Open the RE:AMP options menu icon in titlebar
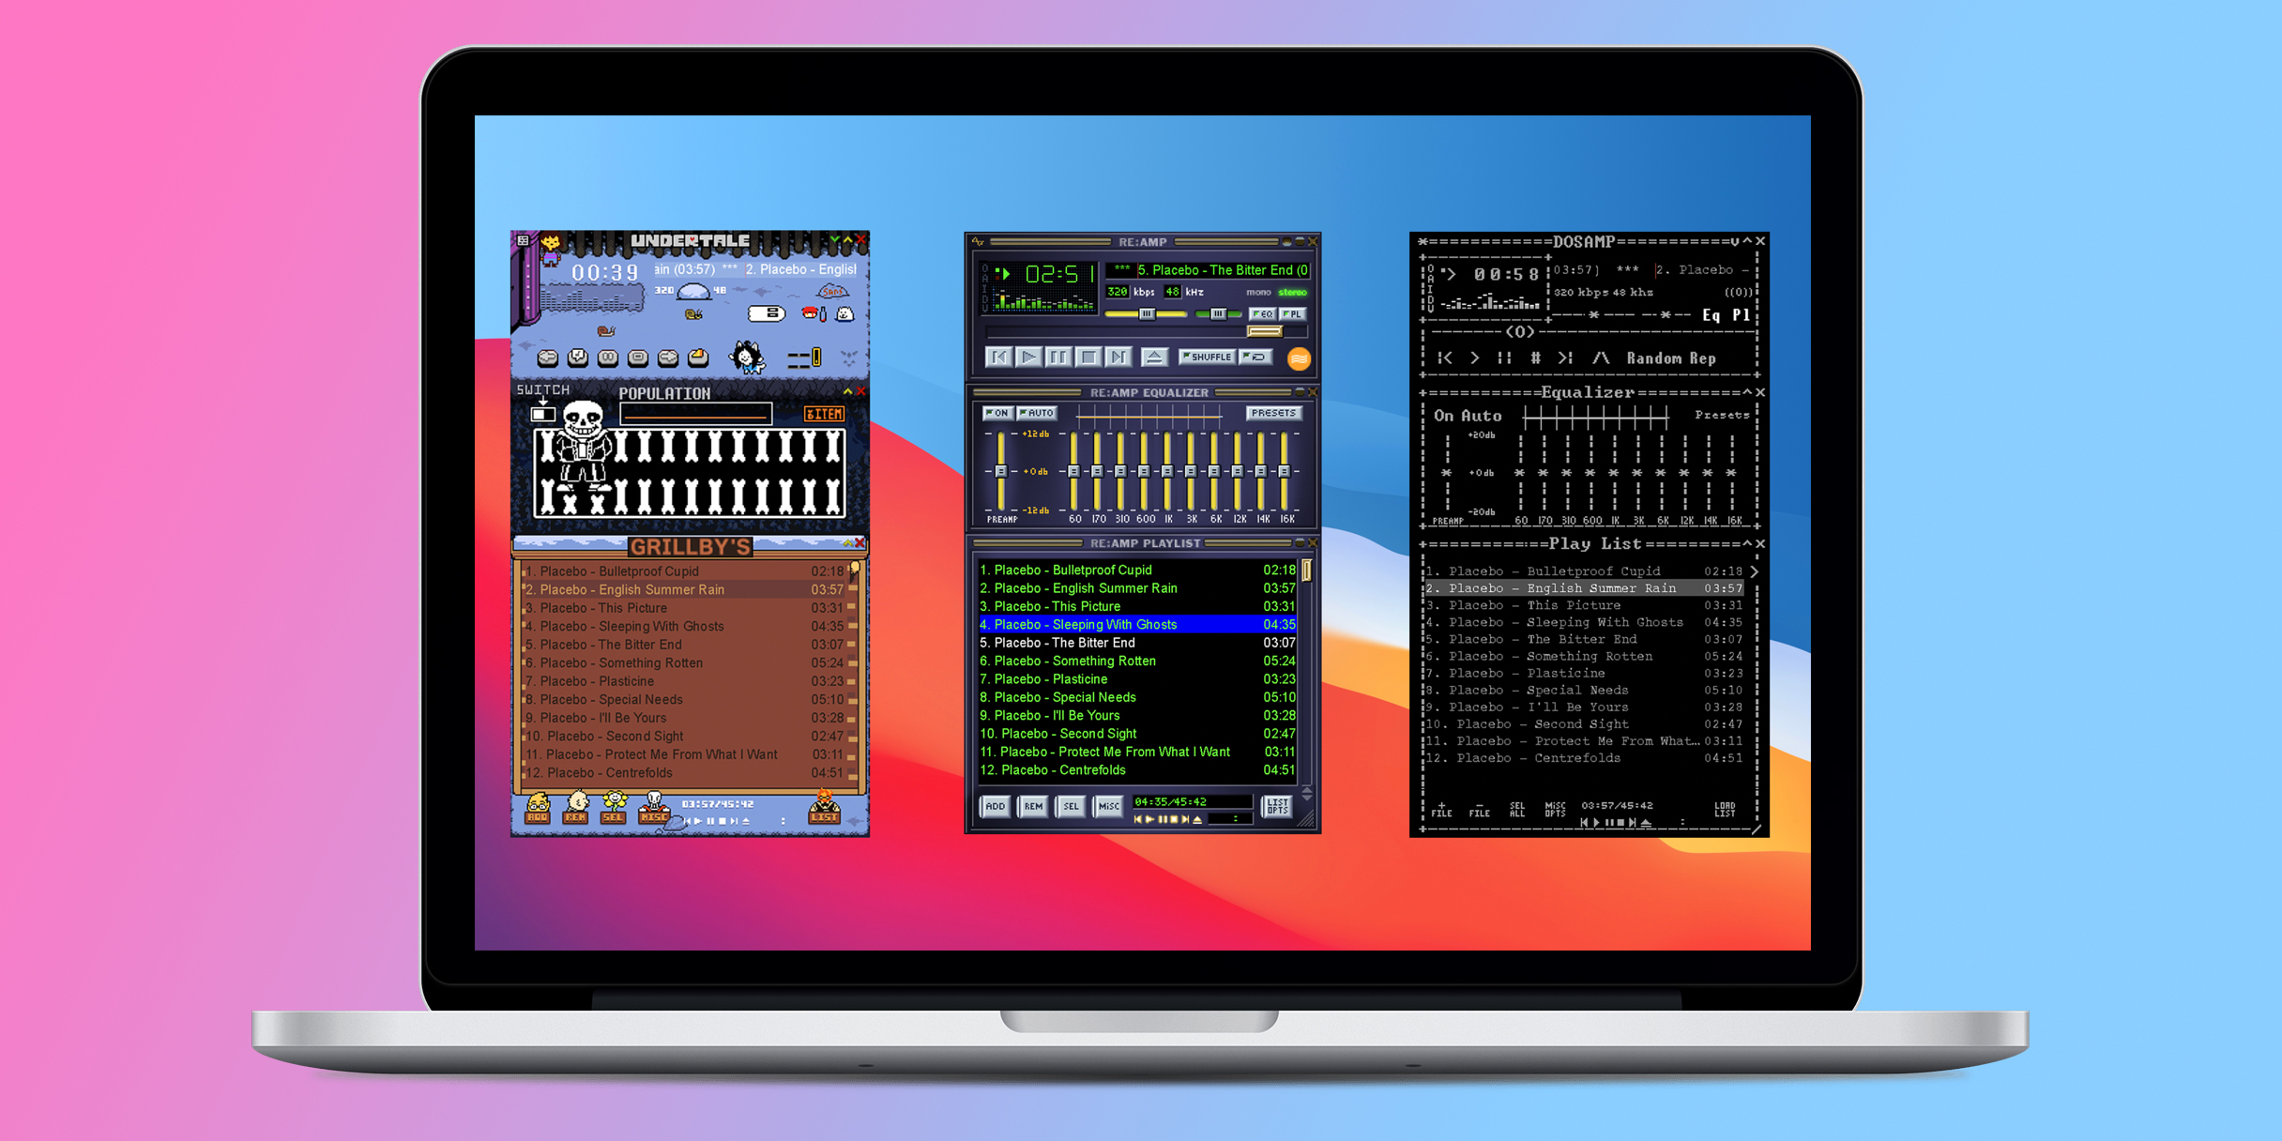The width and height of the screenshot is (2282, 1141). click(978, 242)
